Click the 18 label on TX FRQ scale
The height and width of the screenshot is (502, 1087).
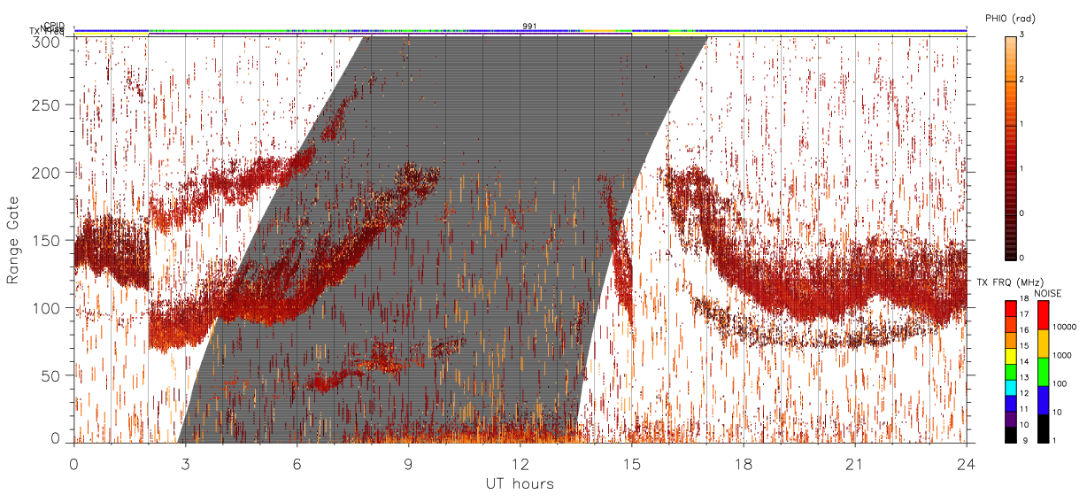(x=1025, y=300)
